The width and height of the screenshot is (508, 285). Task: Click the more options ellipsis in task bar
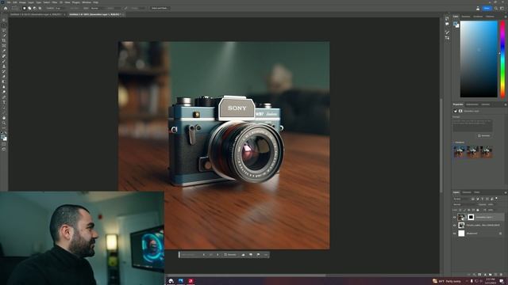266,255
